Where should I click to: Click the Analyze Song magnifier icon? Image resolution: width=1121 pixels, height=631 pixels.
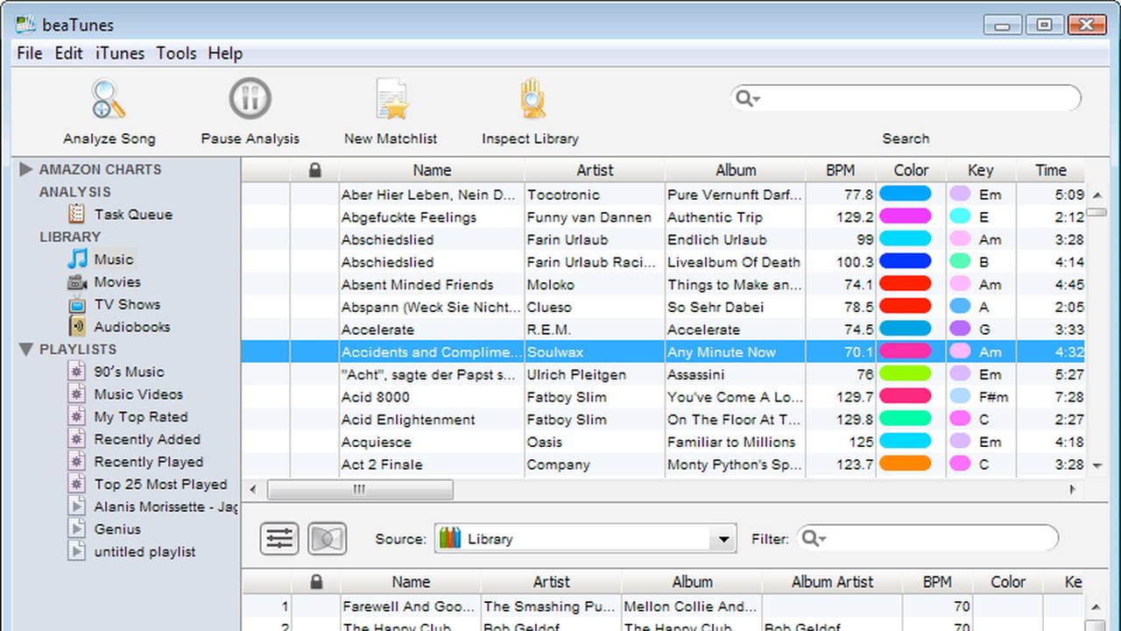[x=109, y=100]
